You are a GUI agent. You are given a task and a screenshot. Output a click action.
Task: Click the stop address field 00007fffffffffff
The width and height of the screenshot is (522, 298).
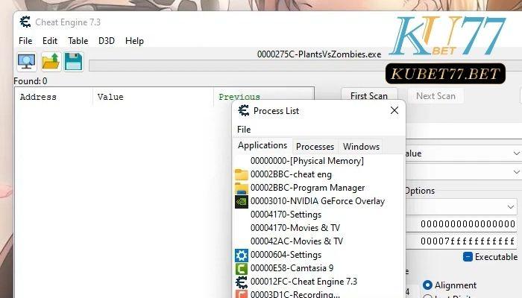coord(462,241)
